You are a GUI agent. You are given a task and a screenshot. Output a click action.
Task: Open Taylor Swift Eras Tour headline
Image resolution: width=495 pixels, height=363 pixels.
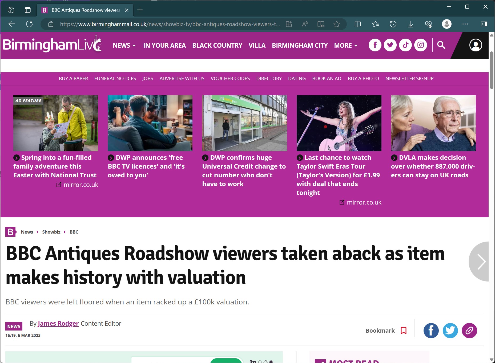pyautogui.click(x=338, y=175)
